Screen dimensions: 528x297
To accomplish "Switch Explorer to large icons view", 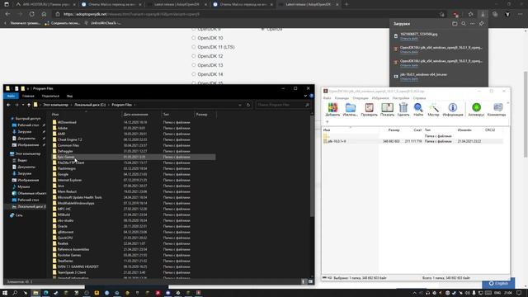I will (310, 281).
